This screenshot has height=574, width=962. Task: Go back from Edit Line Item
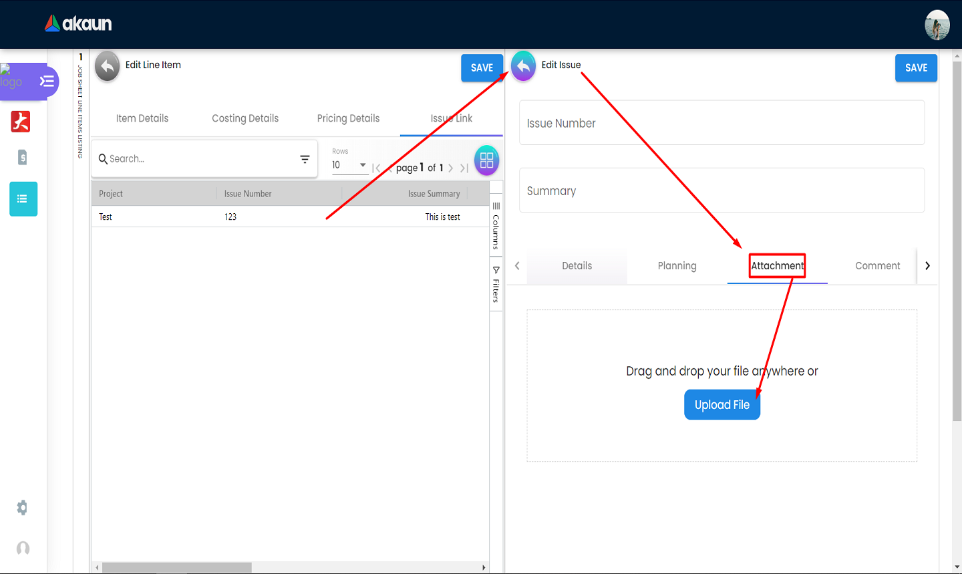point(107,66)
